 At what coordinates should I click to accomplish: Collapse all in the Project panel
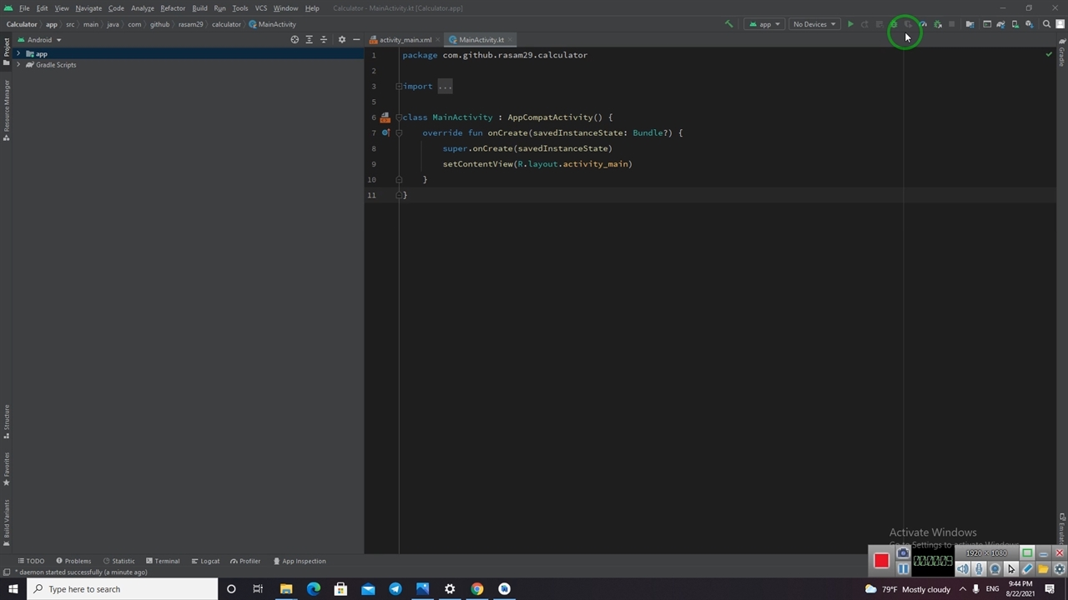pos(324,40)
